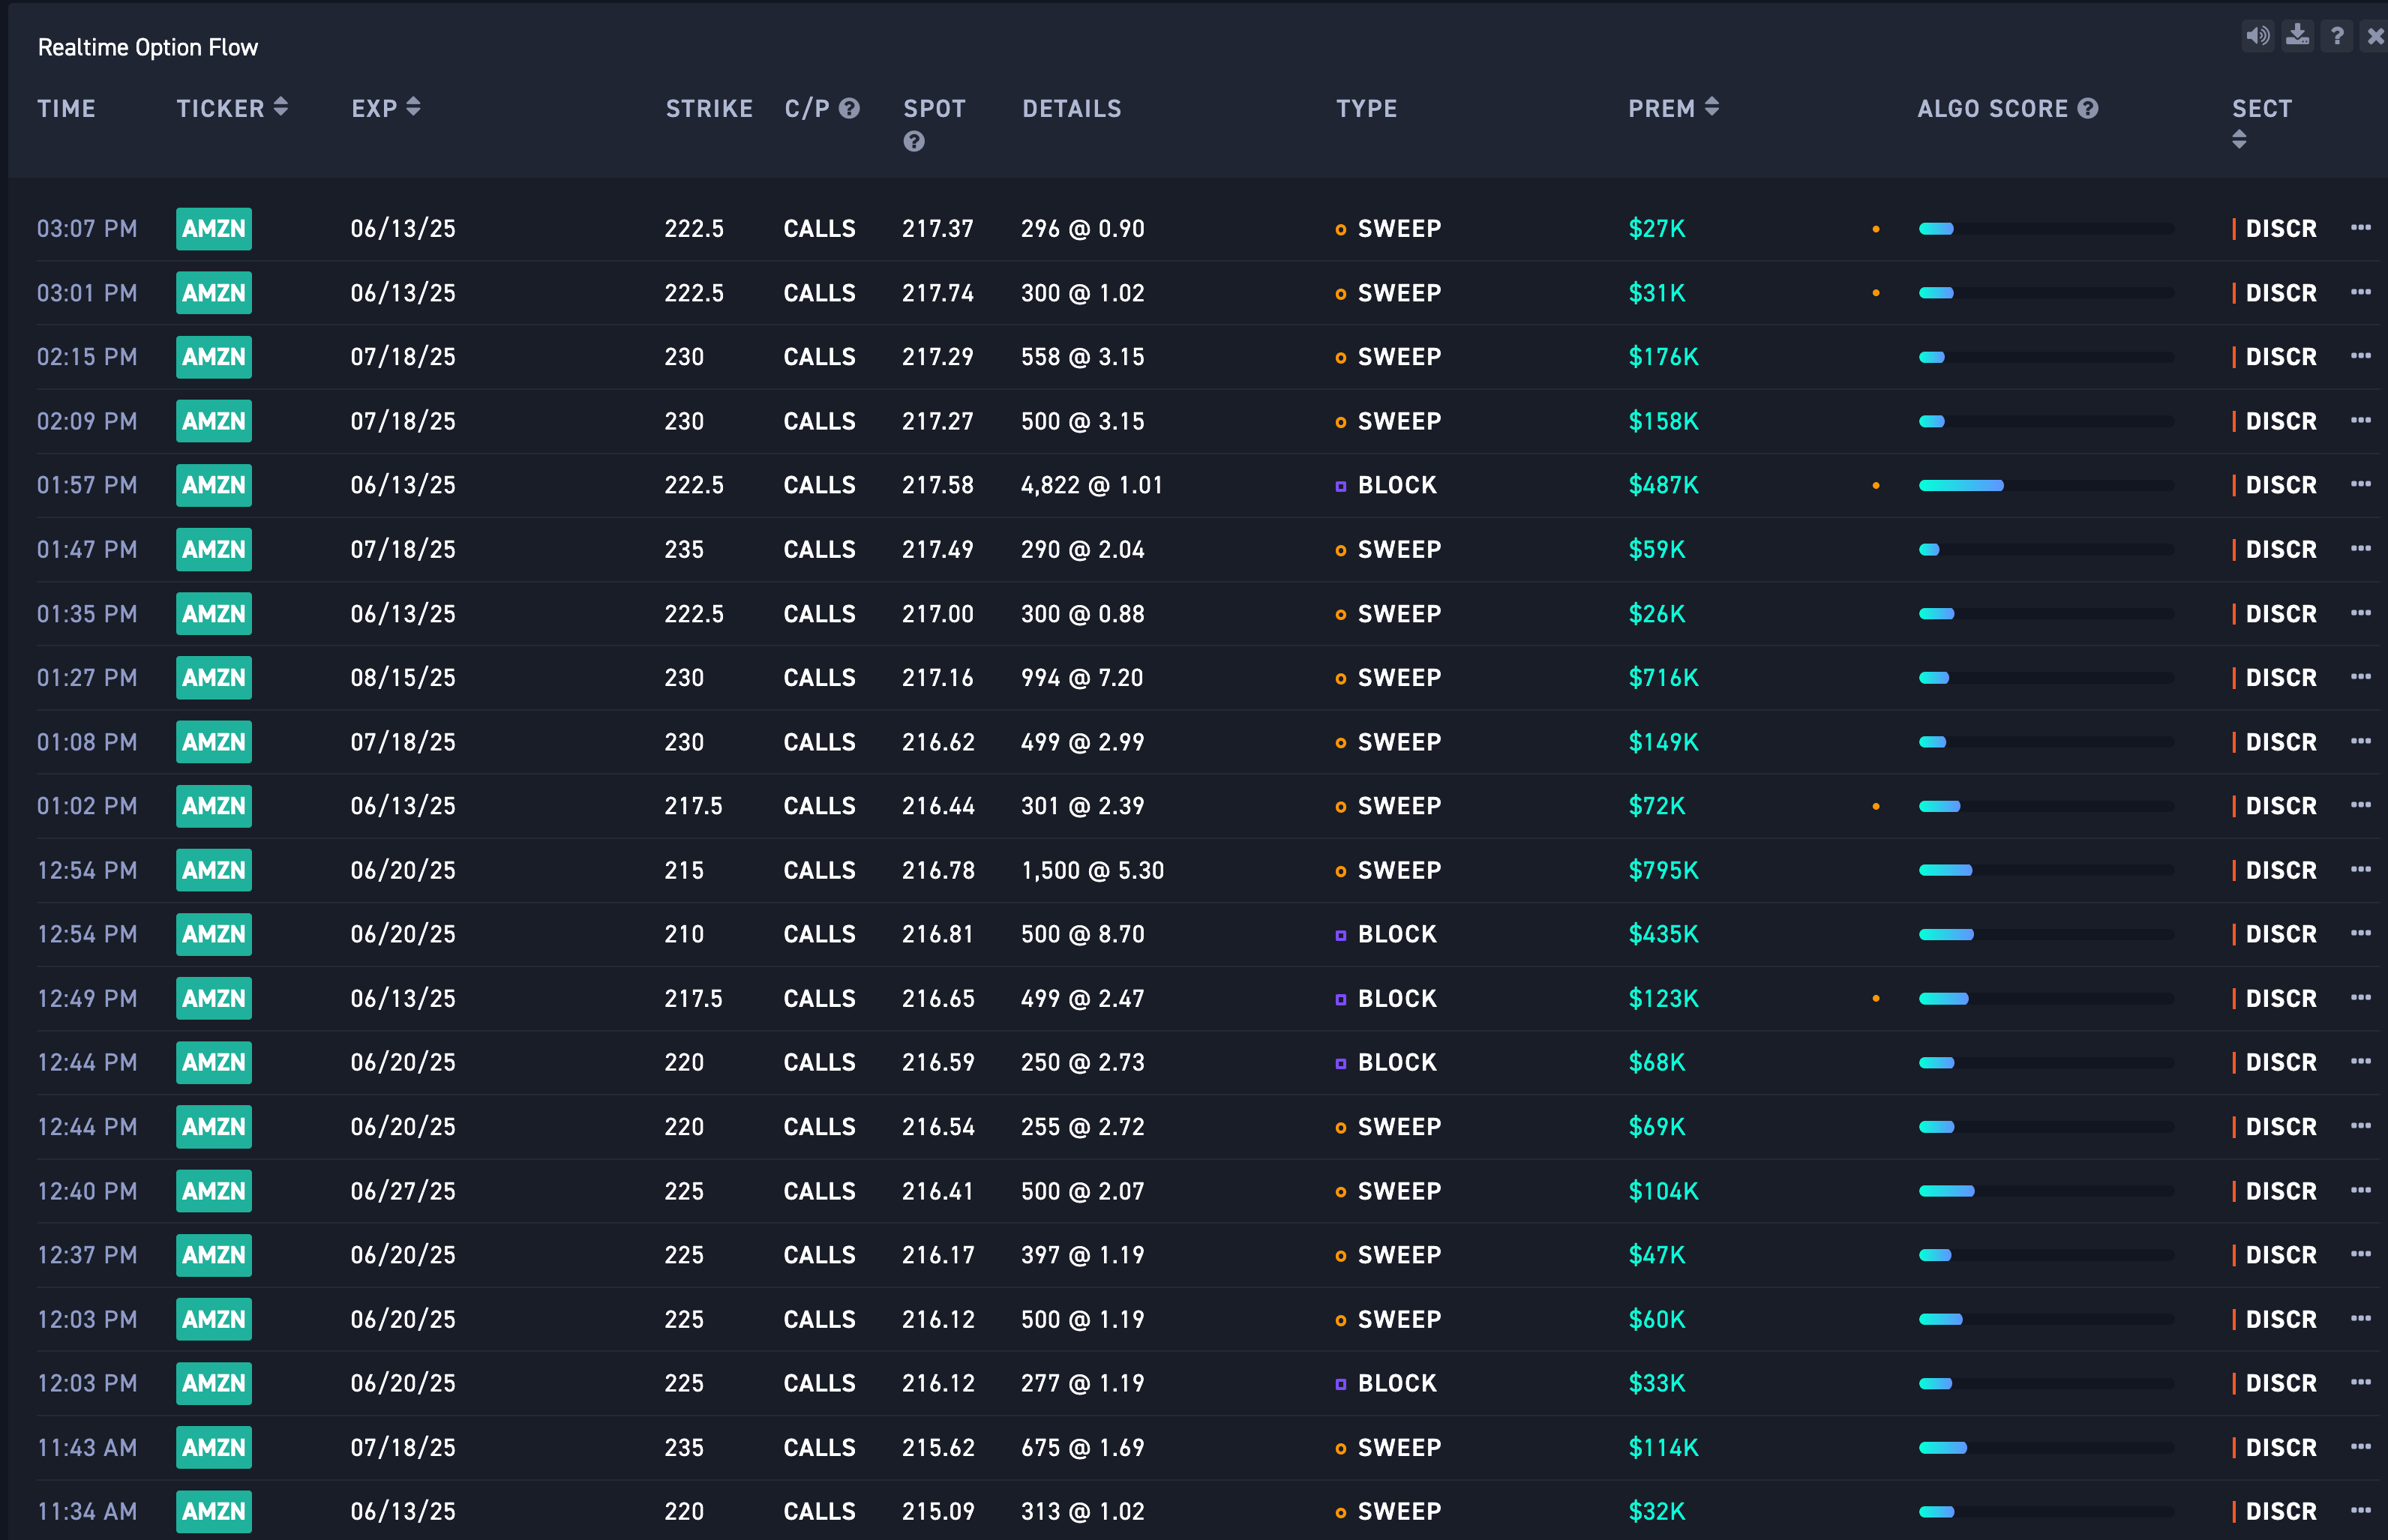Viewport: 2388px width, 1540px height.
Task: Sort by the TICKER column arrows
Action: [281, 107]
